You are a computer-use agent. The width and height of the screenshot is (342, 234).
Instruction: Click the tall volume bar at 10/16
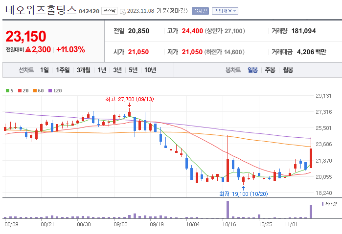(228, 210)
